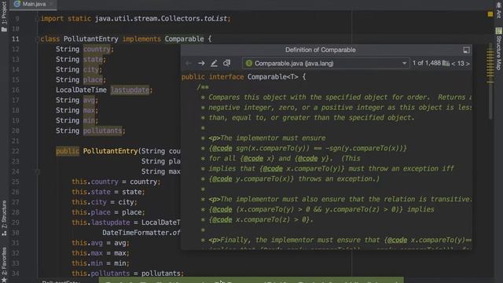Image resolution: width=503 pixels, height=283 pixels.
Task: Click the lastupdate field on line 16
Action: 130,90
